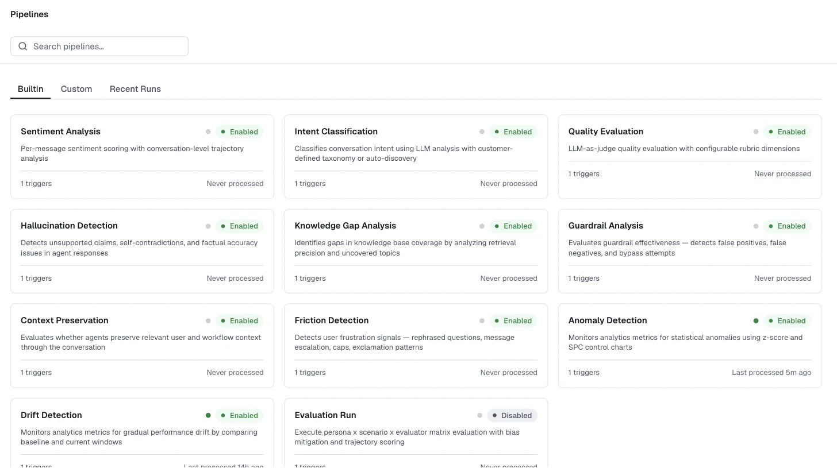Image resolution: width=837 pixels, height=468 pixels.
Task: Open the Knowledge Gap Analysis title
Action: [x=345, y=226]
